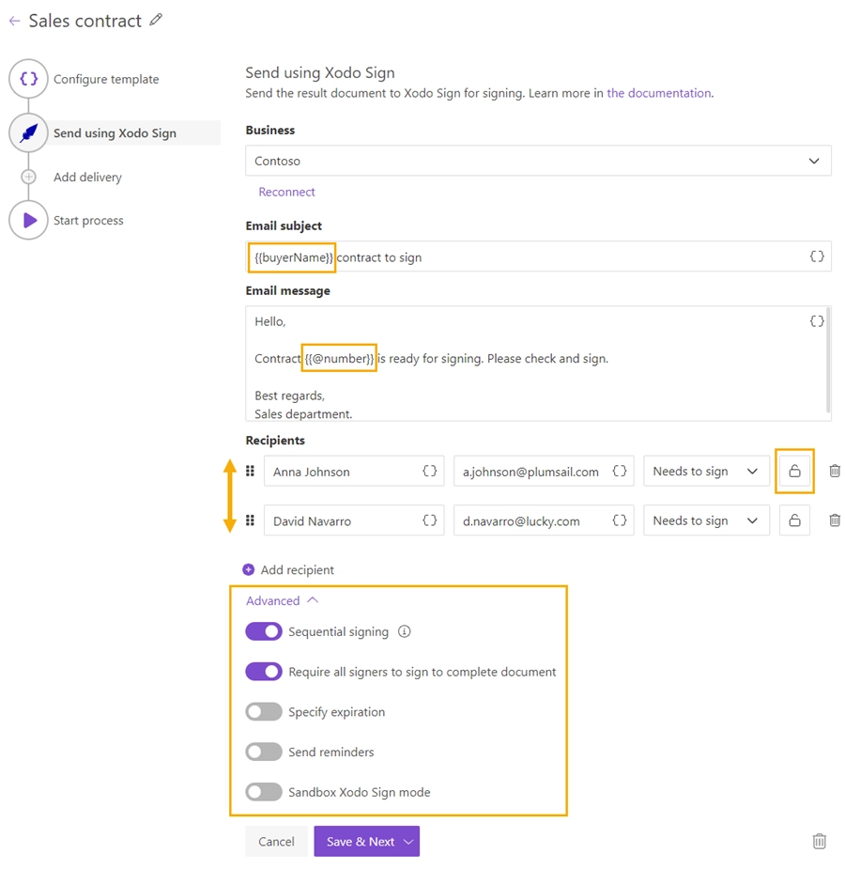
Task: Grab drag handle for Anna Johnson row
Action: tap(251, 471)
